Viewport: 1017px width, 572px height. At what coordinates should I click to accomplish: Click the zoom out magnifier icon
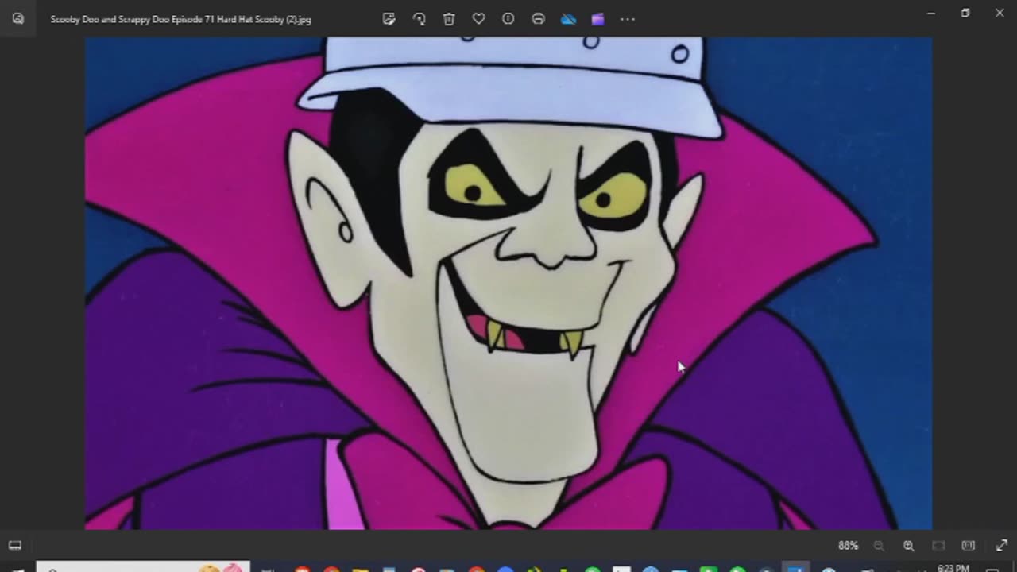point(879,546)
